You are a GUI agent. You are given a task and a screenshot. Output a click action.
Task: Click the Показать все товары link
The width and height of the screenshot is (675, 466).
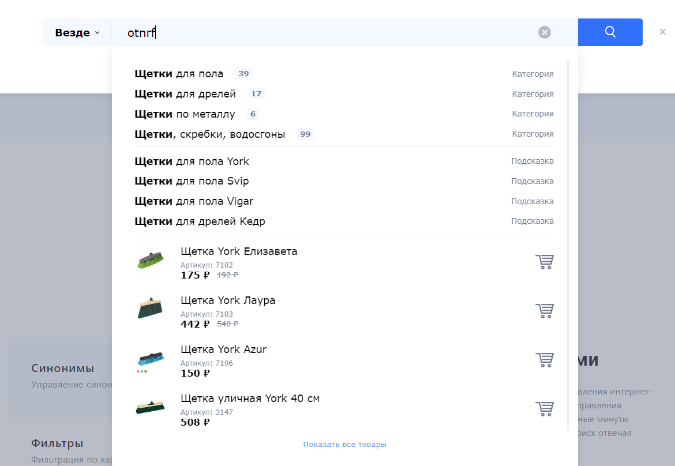pos(344,445)
